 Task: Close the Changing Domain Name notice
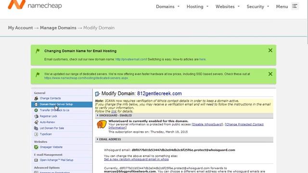click(x=270, y=50)
